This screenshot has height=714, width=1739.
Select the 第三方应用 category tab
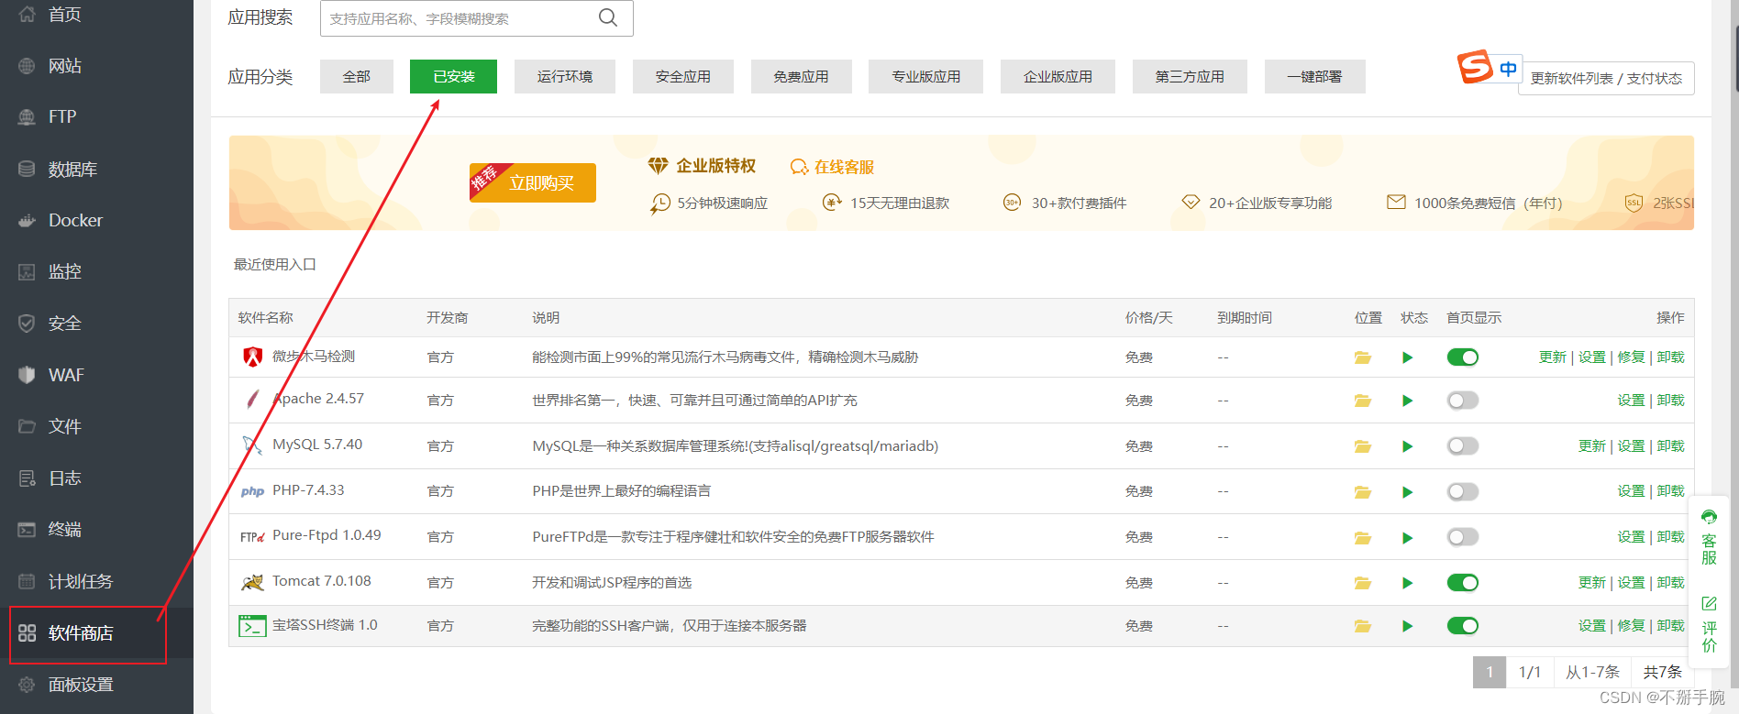pyautogui.click(x=1190, y=77)
